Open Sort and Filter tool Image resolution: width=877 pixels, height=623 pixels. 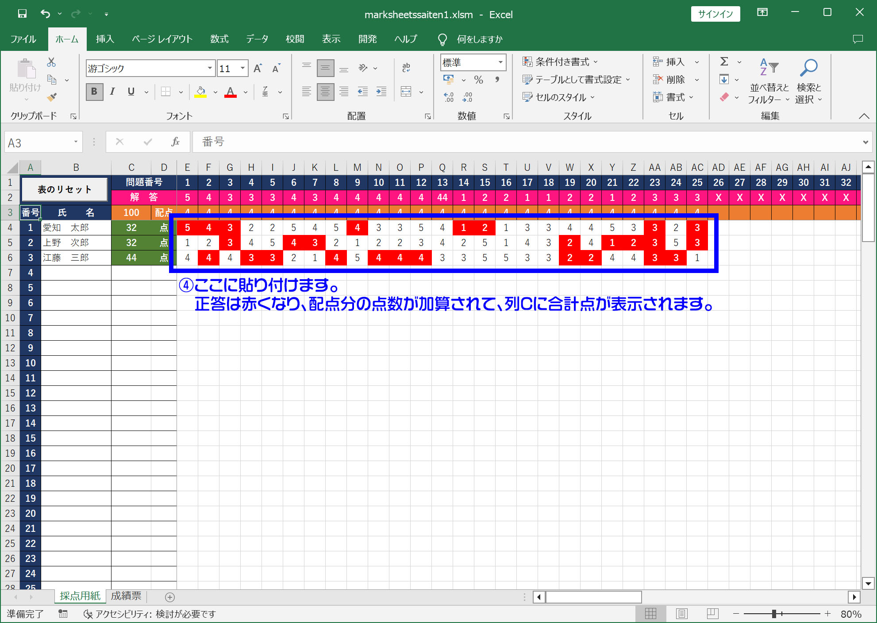(x=769, y=81)
